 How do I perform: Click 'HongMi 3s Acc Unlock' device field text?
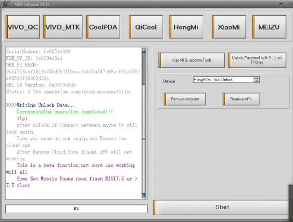pos(213,80)
